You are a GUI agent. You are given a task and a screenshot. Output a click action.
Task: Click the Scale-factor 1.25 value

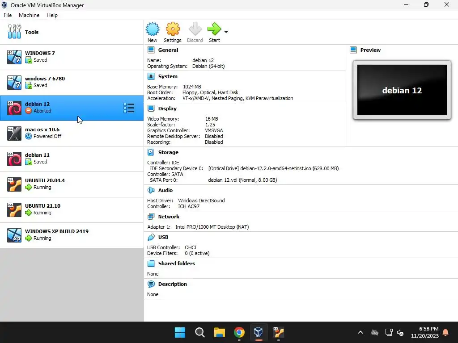point(210,125)
